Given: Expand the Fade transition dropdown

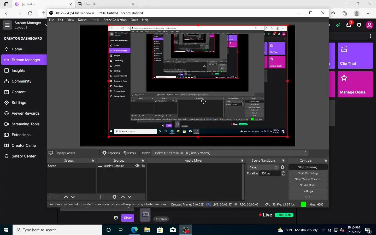Looking at the screenshot, I should point(276,167).
